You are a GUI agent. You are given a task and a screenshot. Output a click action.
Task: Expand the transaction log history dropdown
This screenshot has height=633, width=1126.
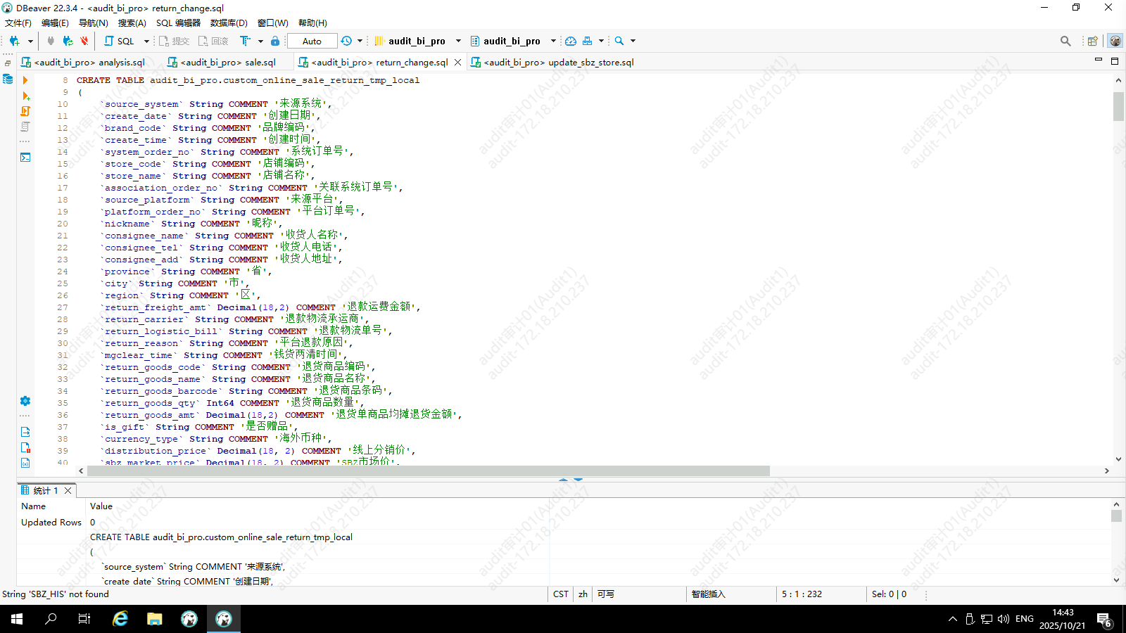(360, 41)
